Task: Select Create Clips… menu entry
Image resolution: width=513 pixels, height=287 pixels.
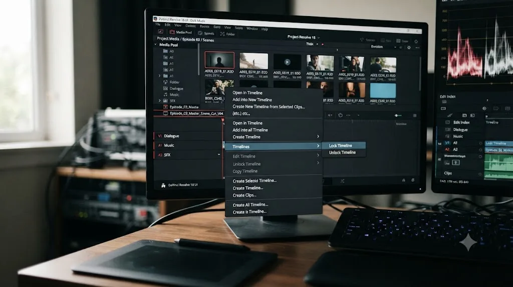Action: 244,195
